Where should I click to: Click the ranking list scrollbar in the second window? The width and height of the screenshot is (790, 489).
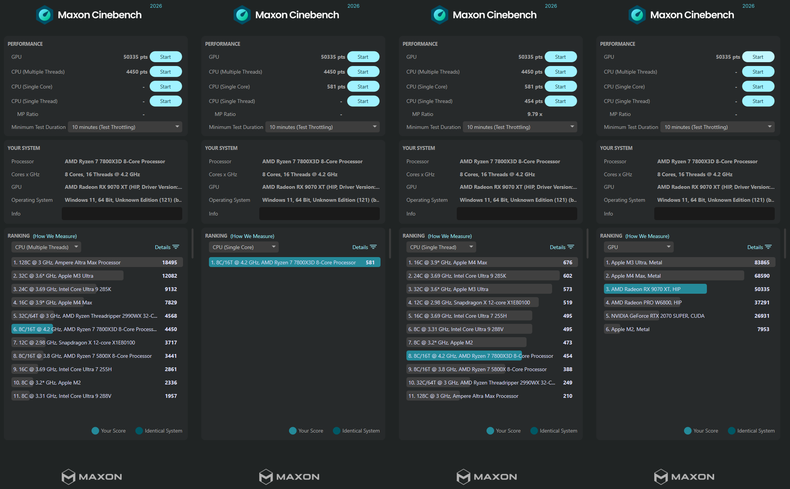(x=390, y=243)
